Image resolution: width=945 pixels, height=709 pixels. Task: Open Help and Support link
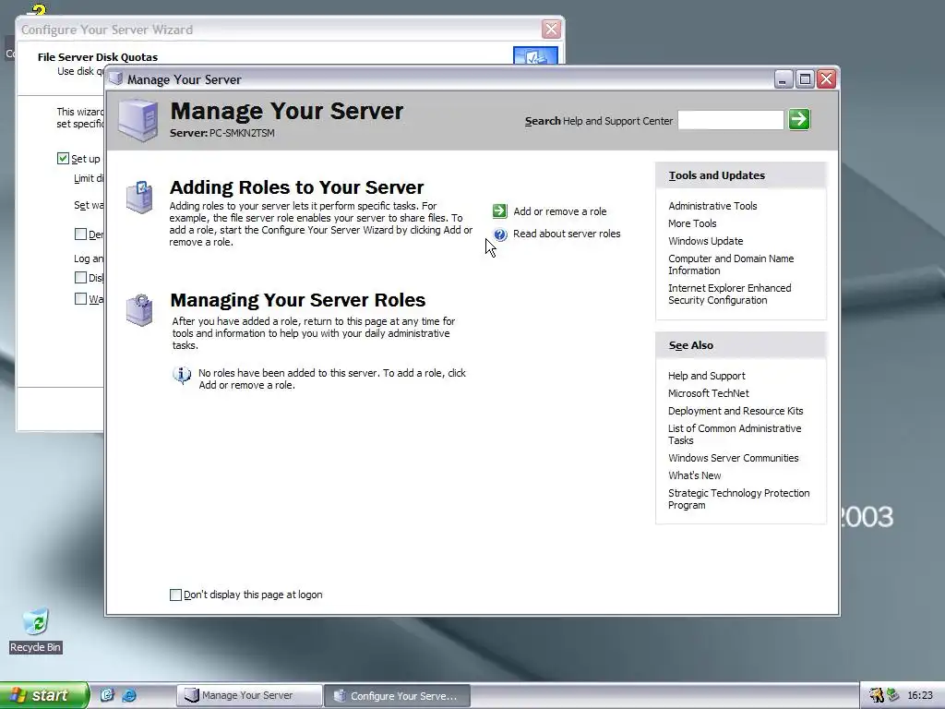point(706,377)
